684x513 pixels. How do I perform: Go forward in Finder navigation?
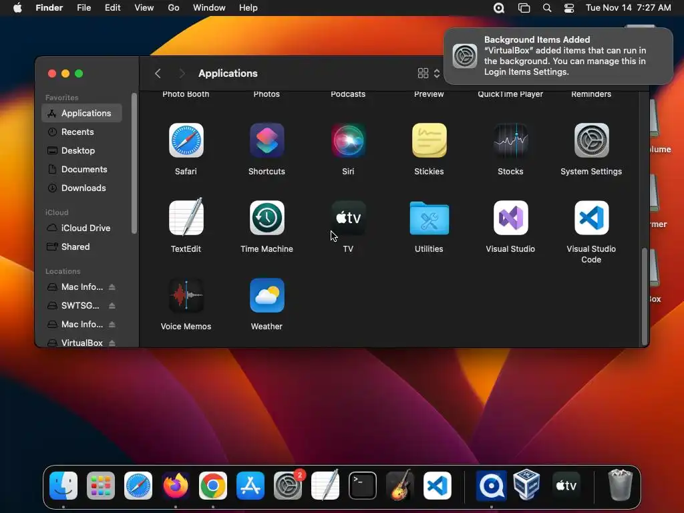[182, 73]
